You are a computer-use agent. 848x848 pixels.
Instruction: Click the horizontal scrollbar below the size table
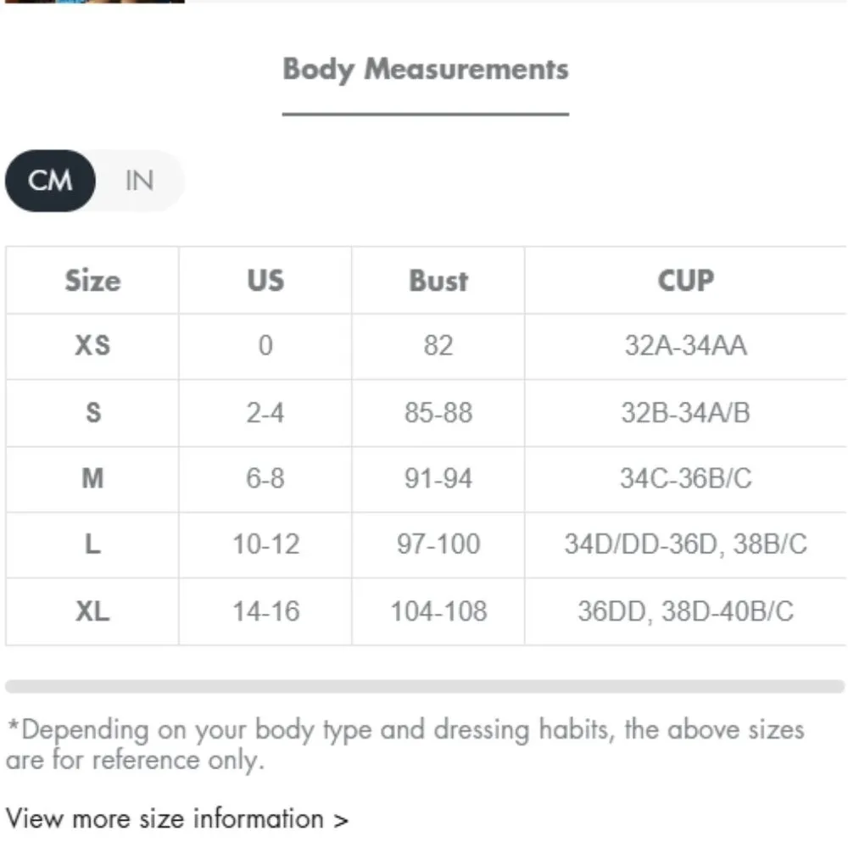(x=425, y=686)
